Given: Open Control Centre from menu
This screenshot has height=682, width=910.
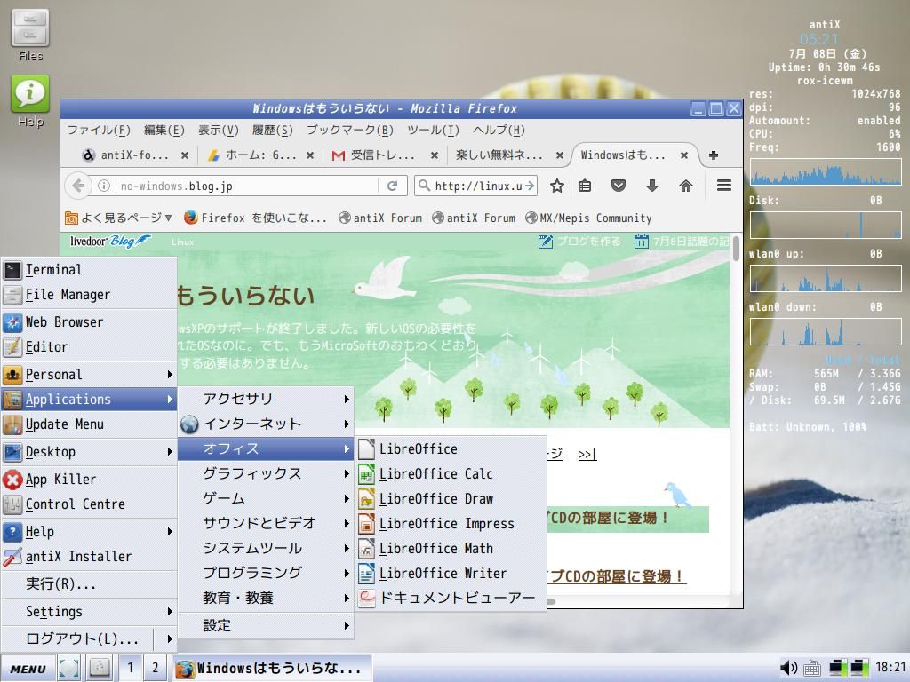Looking at the screenshot, I should tap(89, 504).
